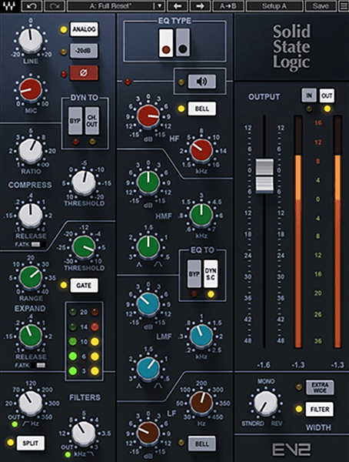Toggle the EXTRA WIDE button
349x462 pixels.
point(320,387)
